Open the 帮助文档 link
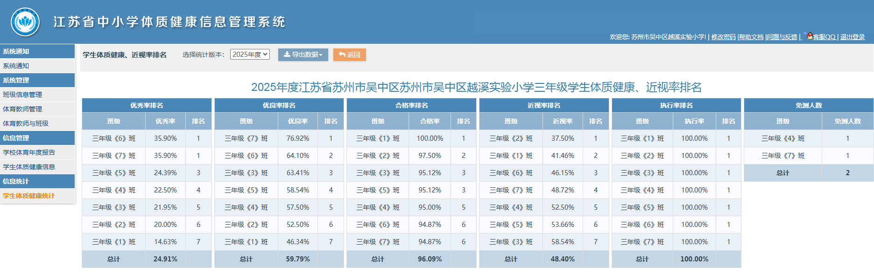Viewport: 874px width, 274px height. 751,37
